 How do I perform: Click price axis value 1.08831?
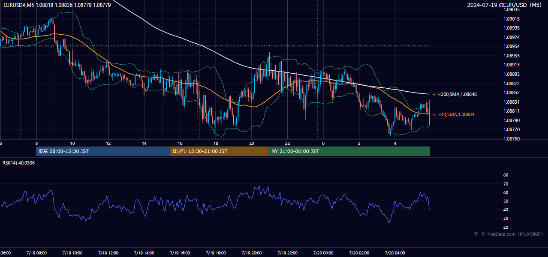tap(511, 102)
